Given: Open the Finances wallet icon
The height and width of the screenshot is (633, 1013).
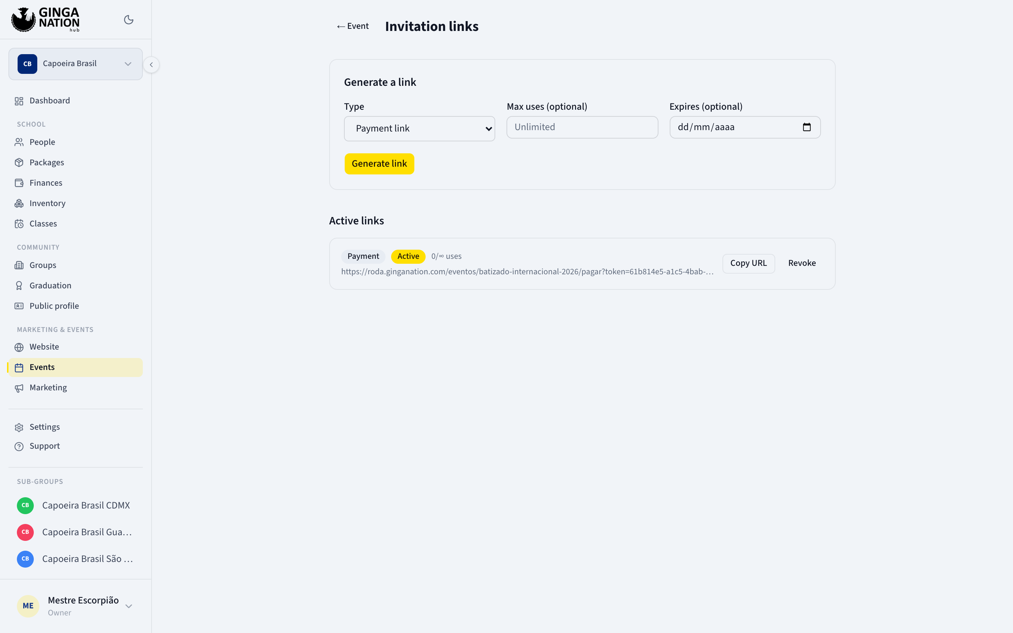Looking at the screenshot, I should click(x=19, y=183).
